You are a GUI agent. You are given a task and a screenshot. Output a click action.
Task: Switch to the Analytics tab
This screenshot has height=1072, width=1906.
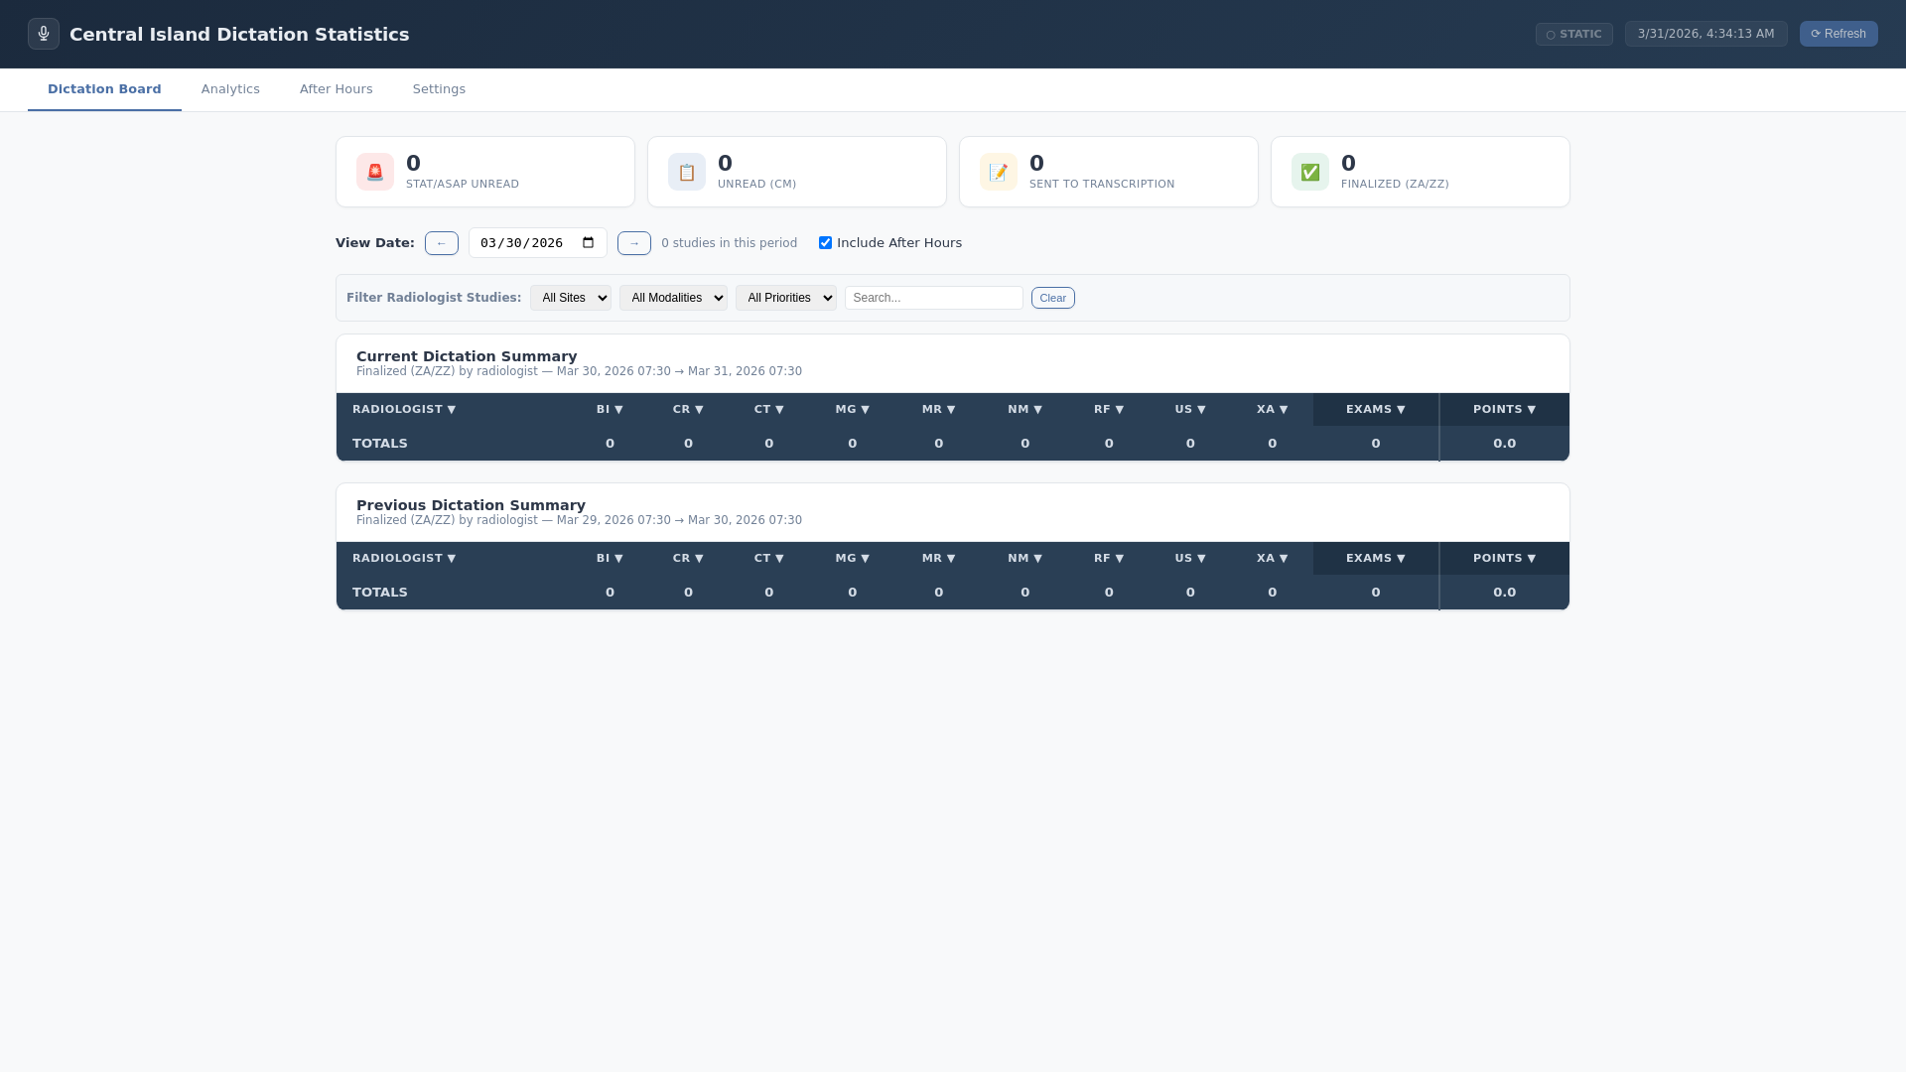230,89
